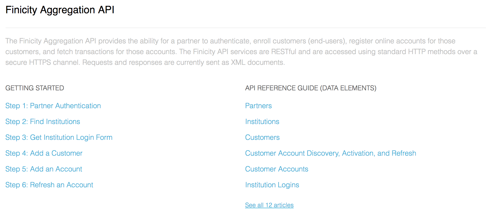Image resolution: width=488 pixels, height=222 pixels.
Task: Open Step 1: Partner Authentication article
Action: (53, 106)
